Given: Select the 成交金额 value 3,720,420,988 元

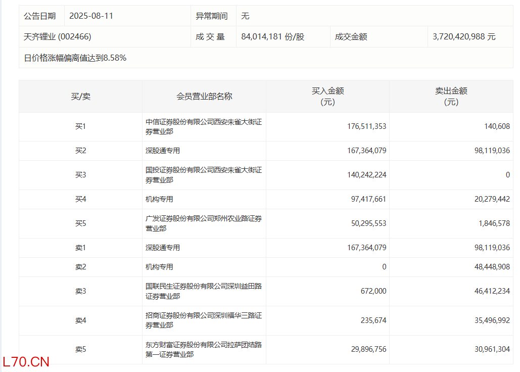Looking at the screenshot, I should tap(464, 37).
